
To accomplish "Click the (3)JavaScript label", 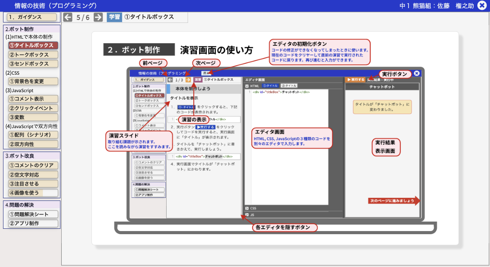I will [x=19, y=90].
